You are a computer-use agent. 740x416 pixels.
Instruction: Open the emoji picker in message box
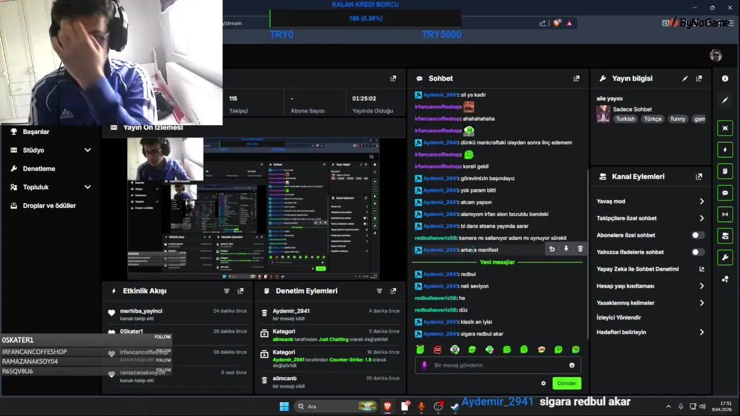tap(572, 365)
